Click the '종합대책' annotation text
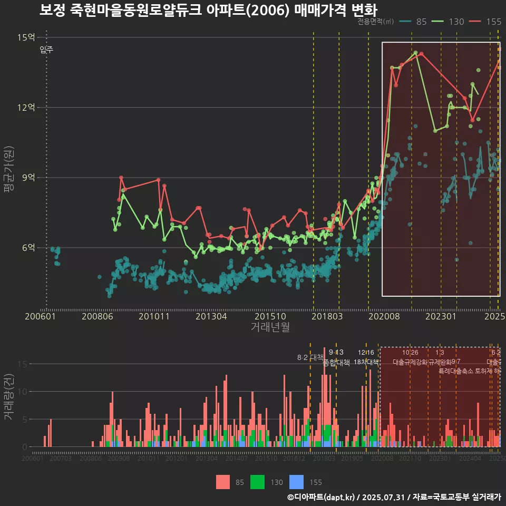 pyautogui.click(x=336, y=363)
